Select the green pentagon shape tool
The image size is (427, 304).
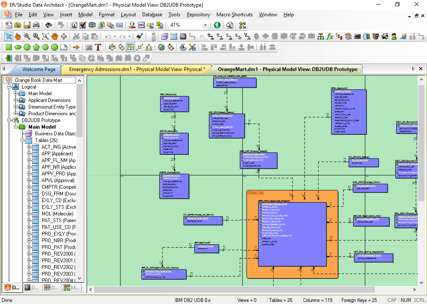36,48
